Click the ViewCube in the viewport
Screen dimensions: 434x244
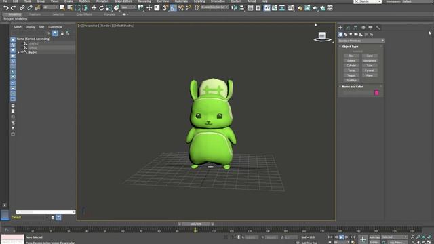[x=322, y=36]
